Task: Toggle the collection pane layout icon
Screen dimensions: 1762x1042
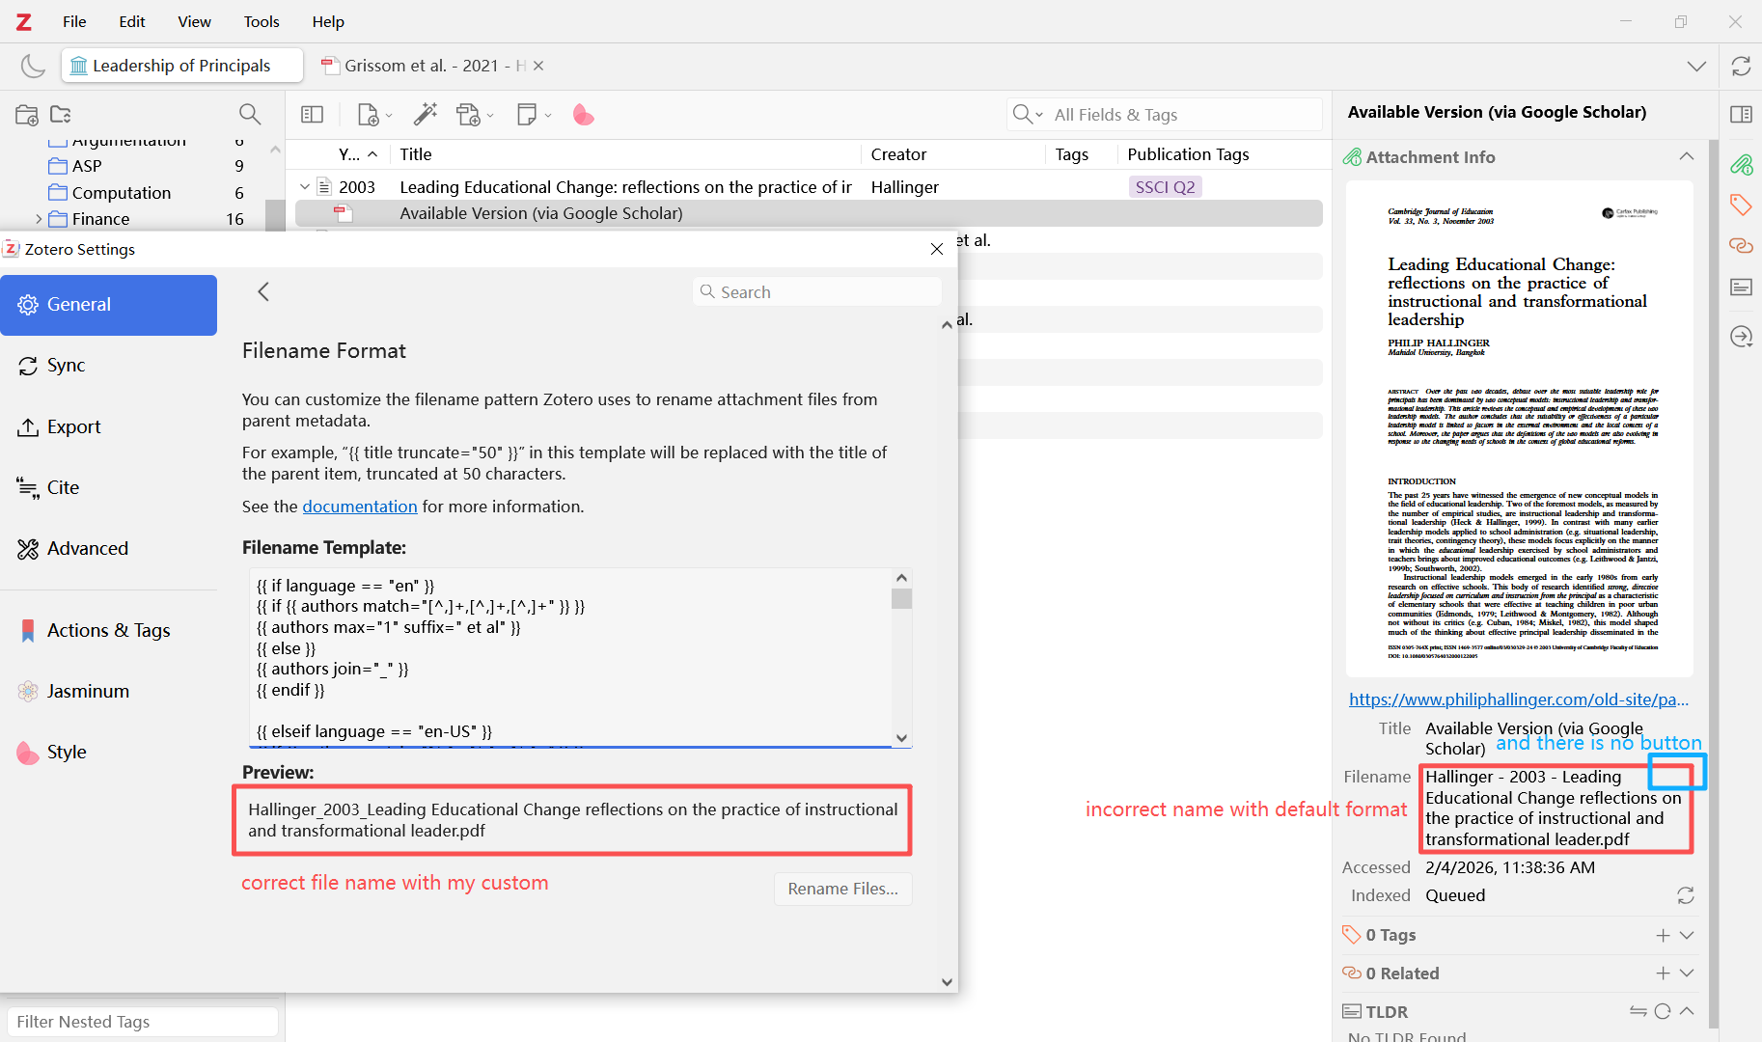Action: point(312,115)
